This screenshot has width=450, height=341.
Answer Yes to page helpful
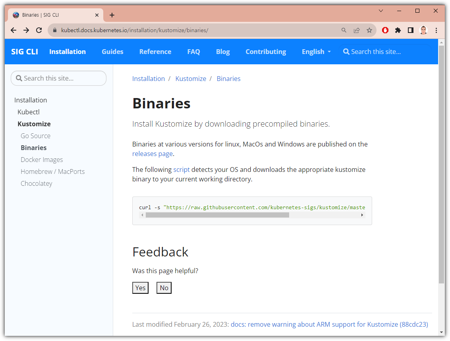(x=140, y=288)
